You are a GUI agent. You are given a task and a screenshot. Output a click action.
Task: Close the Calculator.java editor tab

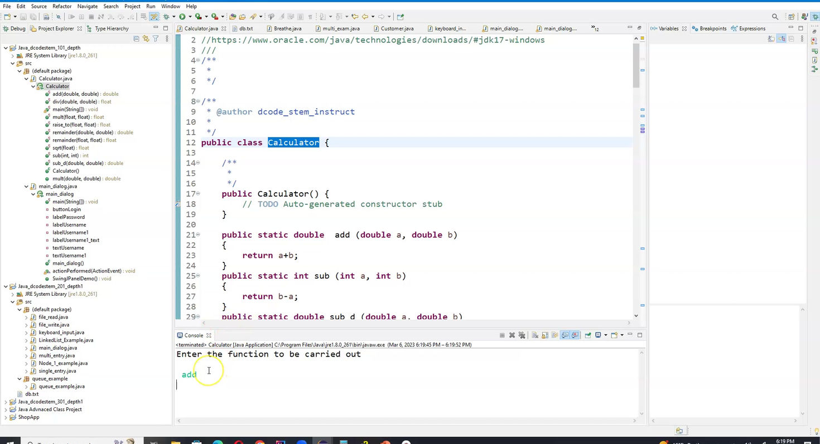click(x=224, y=28)
